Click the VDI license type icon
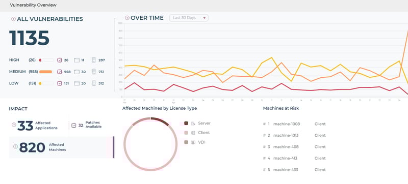This screenshot has width=408, height=184. [x=193, y=142]
